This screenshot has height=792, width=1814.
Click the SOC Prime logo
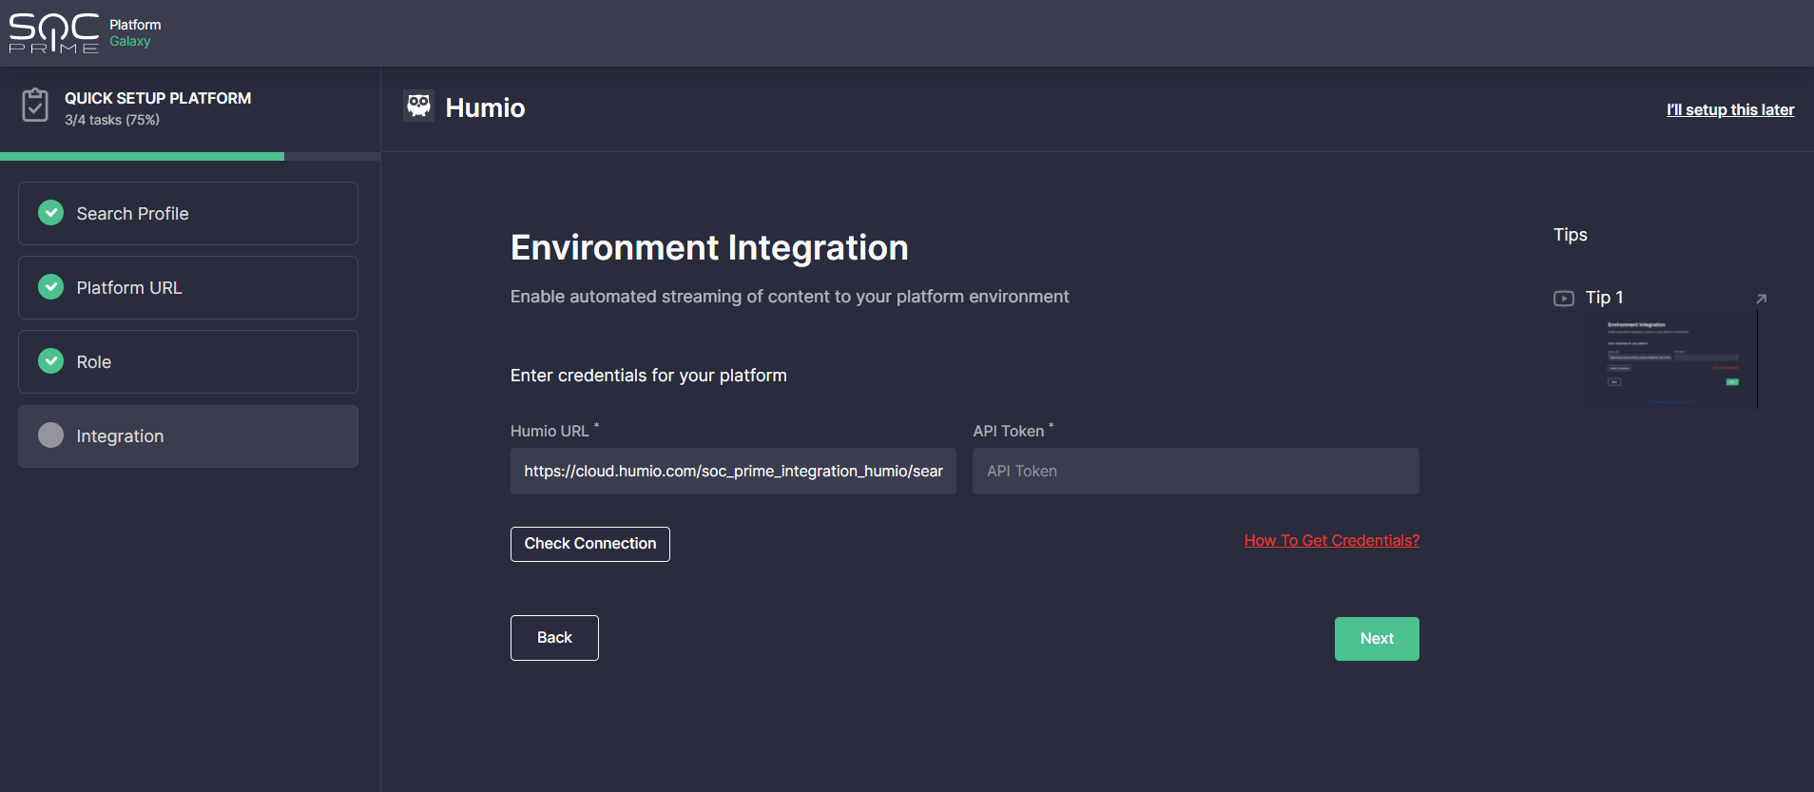[54, 33]
